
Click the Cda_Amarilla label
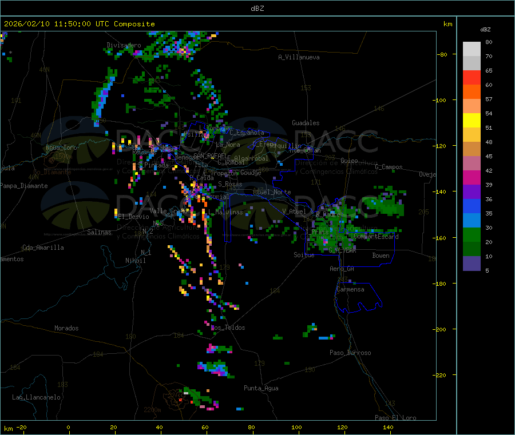pyautogui.click(x=43, y=248)
